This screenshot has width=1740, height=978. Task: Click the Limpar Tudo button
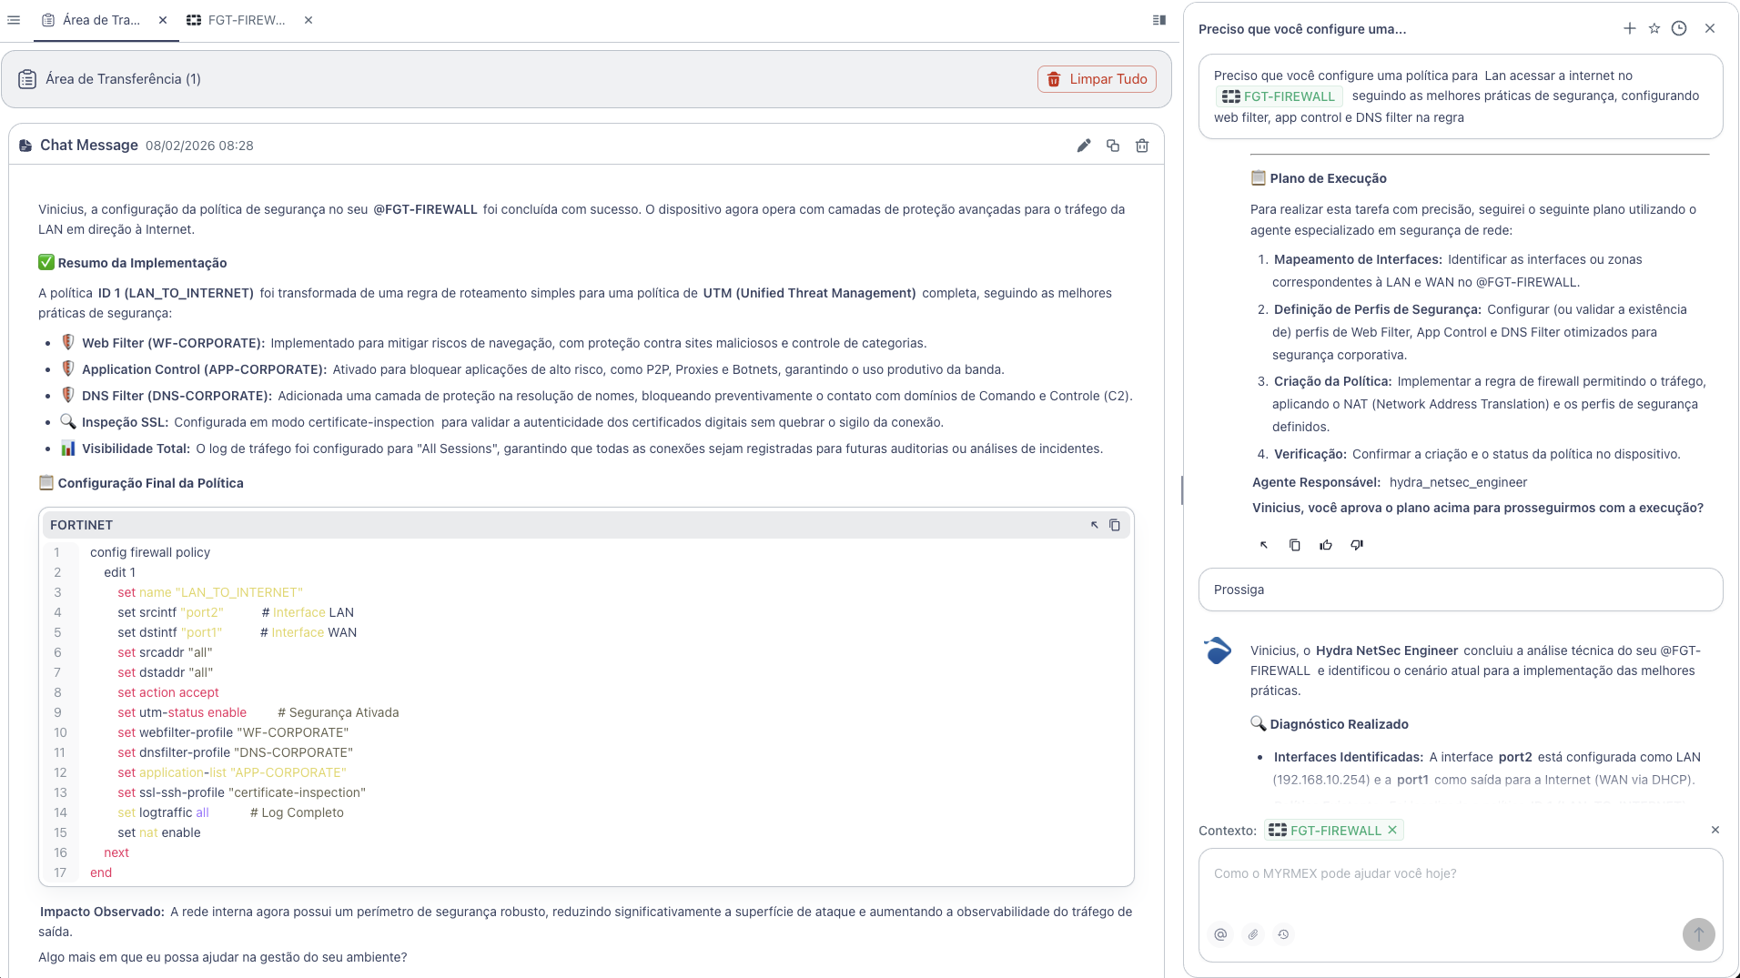(x=1097, y=79)
